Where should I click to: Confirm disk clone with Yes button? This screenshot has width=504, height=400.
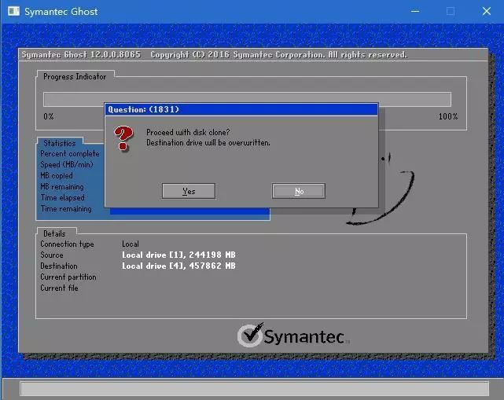[189, 191]
